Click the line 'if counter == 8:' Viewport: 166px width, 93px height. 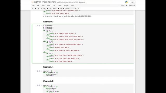pyautogui.click(x=52, y=91)
